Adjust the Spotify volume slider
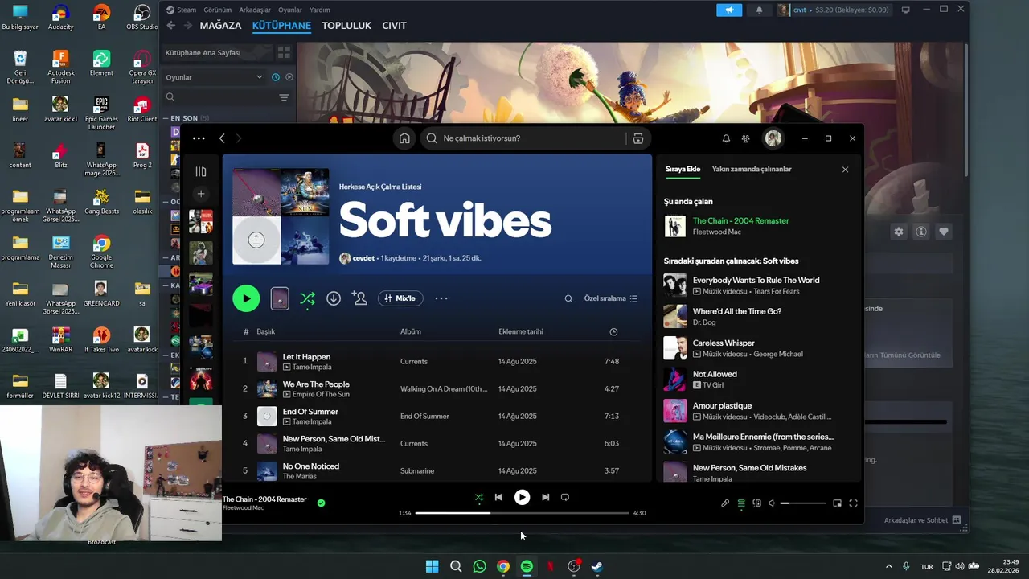Screen dimensions: 1029x579 pos(802,503)
